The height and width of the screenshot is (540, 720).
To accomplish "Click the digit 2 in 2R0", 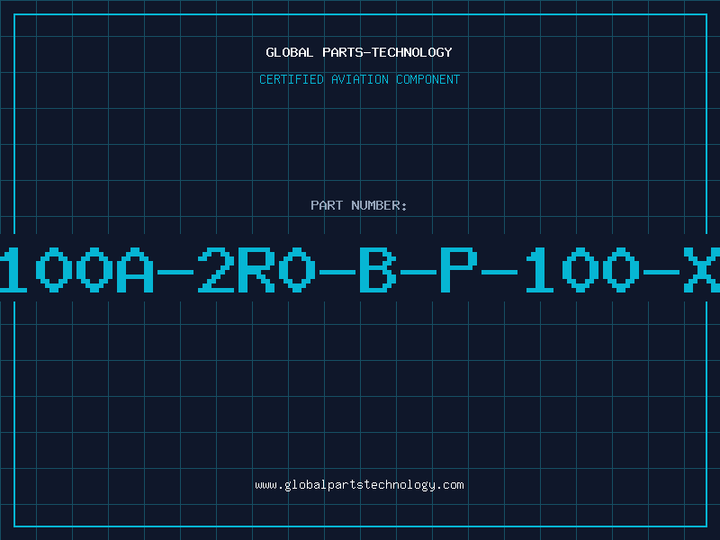I will point(216,270).
